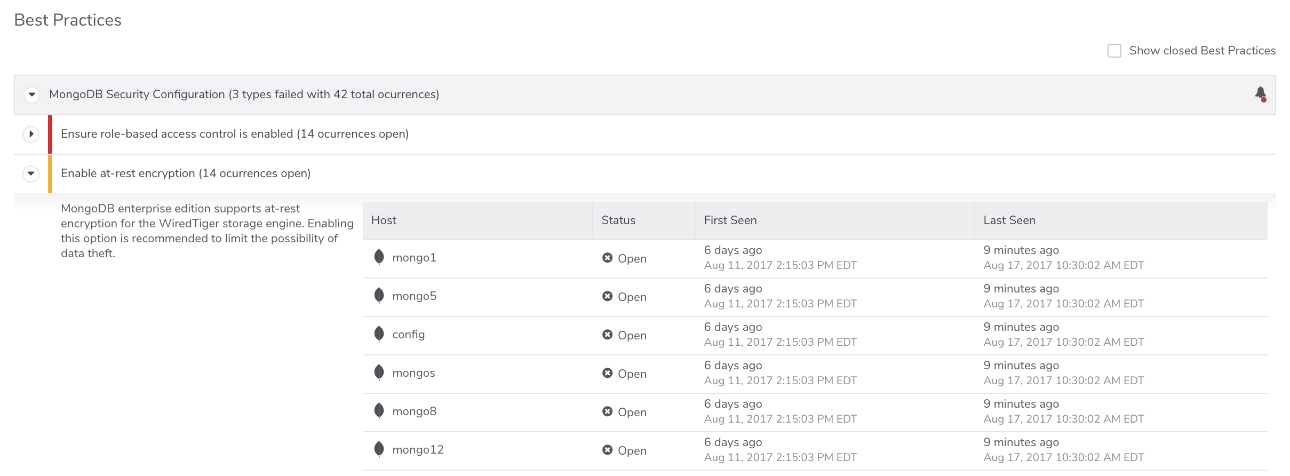Image resolution: width=1290 pixels, height=476 pixels.
Task: Click the yellow severity bar for at-rest encryption
Action: (50, 173)
